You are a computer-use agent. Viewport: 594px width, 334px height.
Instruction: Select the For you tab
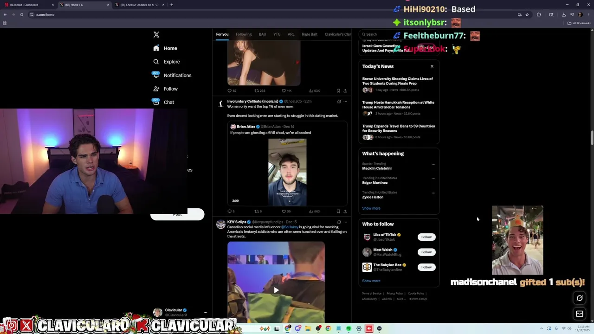[222, 34]
